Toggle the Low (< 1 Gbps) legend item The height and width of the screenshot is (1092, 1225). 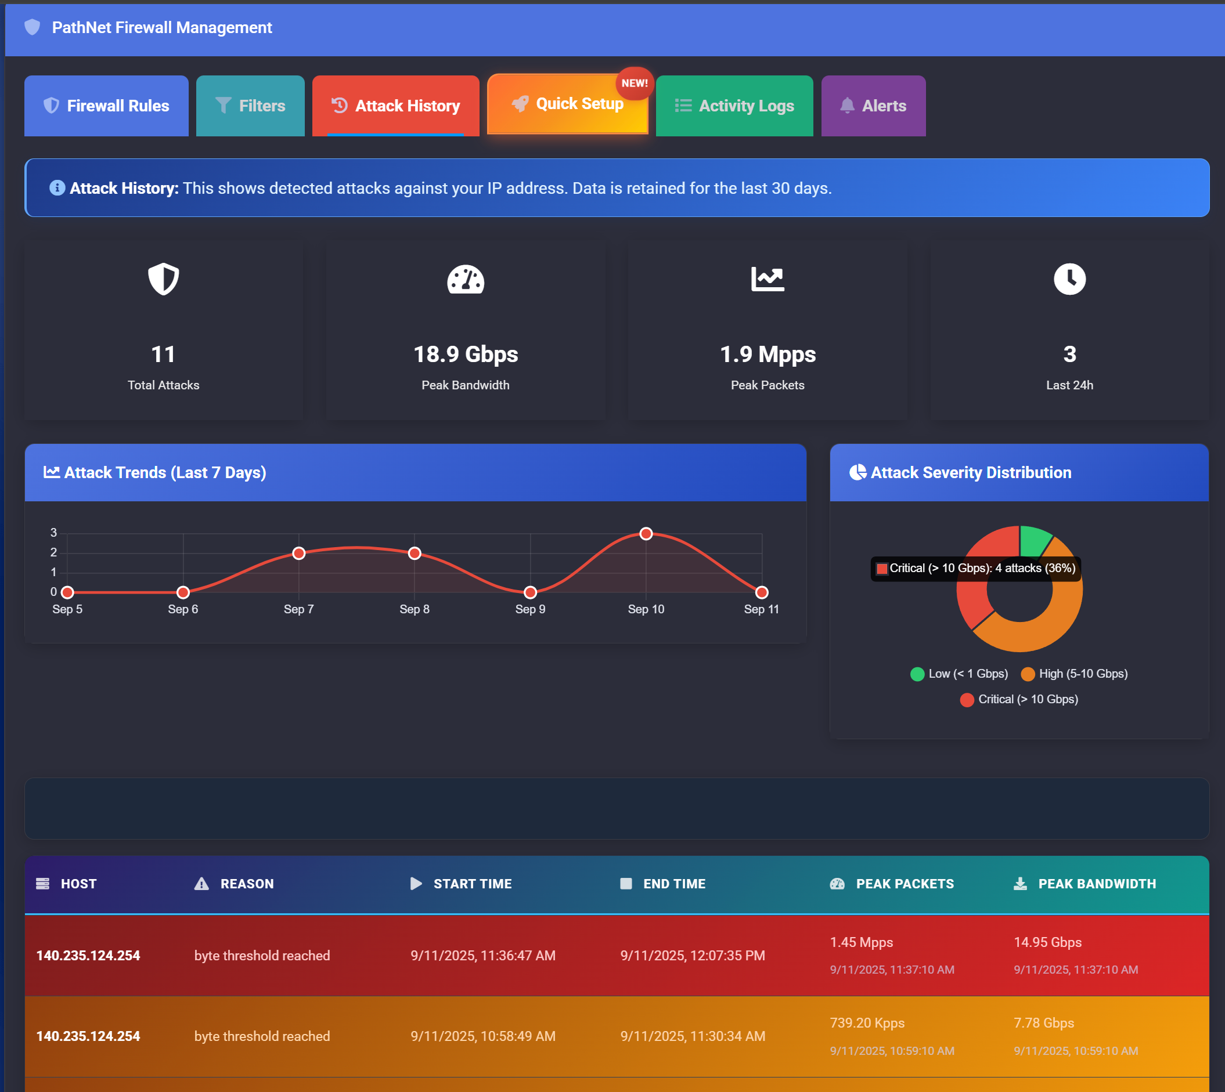[x=959, y=674]
